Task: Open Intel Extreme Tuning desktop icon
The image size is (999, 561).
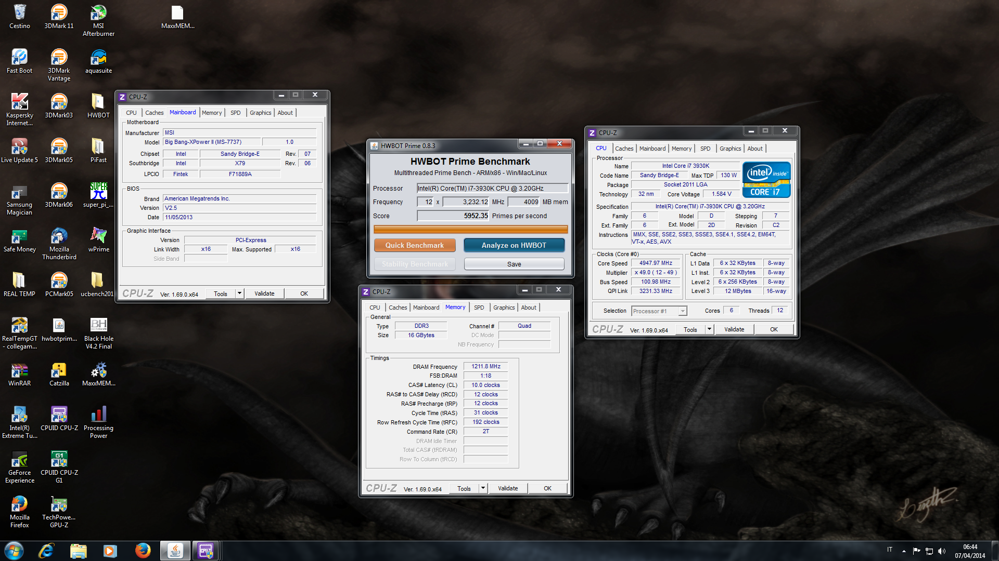Action: tap(19, 422)
